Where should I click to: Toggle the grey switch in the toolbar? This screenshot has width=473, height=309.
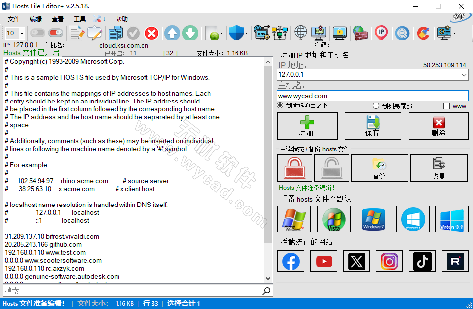click(x=38, y=32)
